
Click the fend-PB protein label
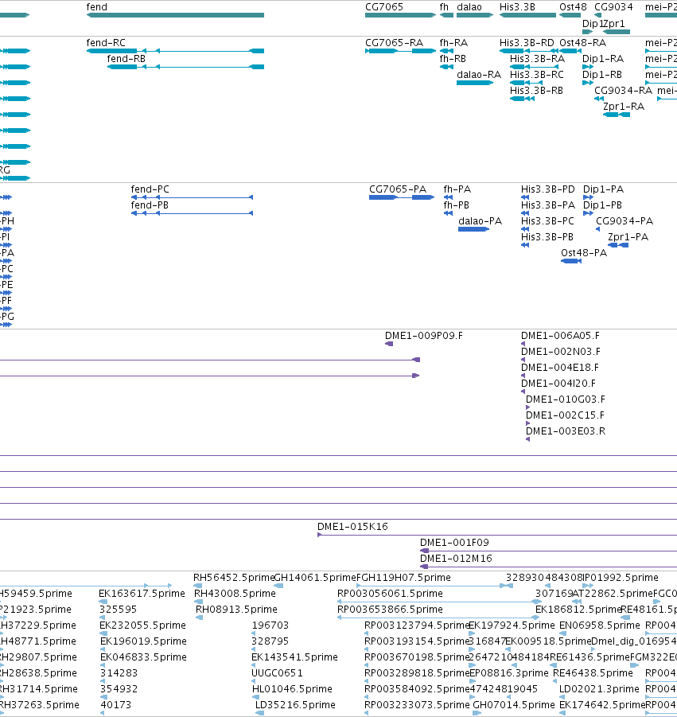click(150, 205)
